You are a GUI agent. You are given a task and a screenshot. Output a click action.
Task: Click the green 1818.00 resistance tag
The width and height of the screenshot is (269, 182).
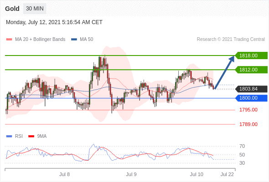click(251, 56)
